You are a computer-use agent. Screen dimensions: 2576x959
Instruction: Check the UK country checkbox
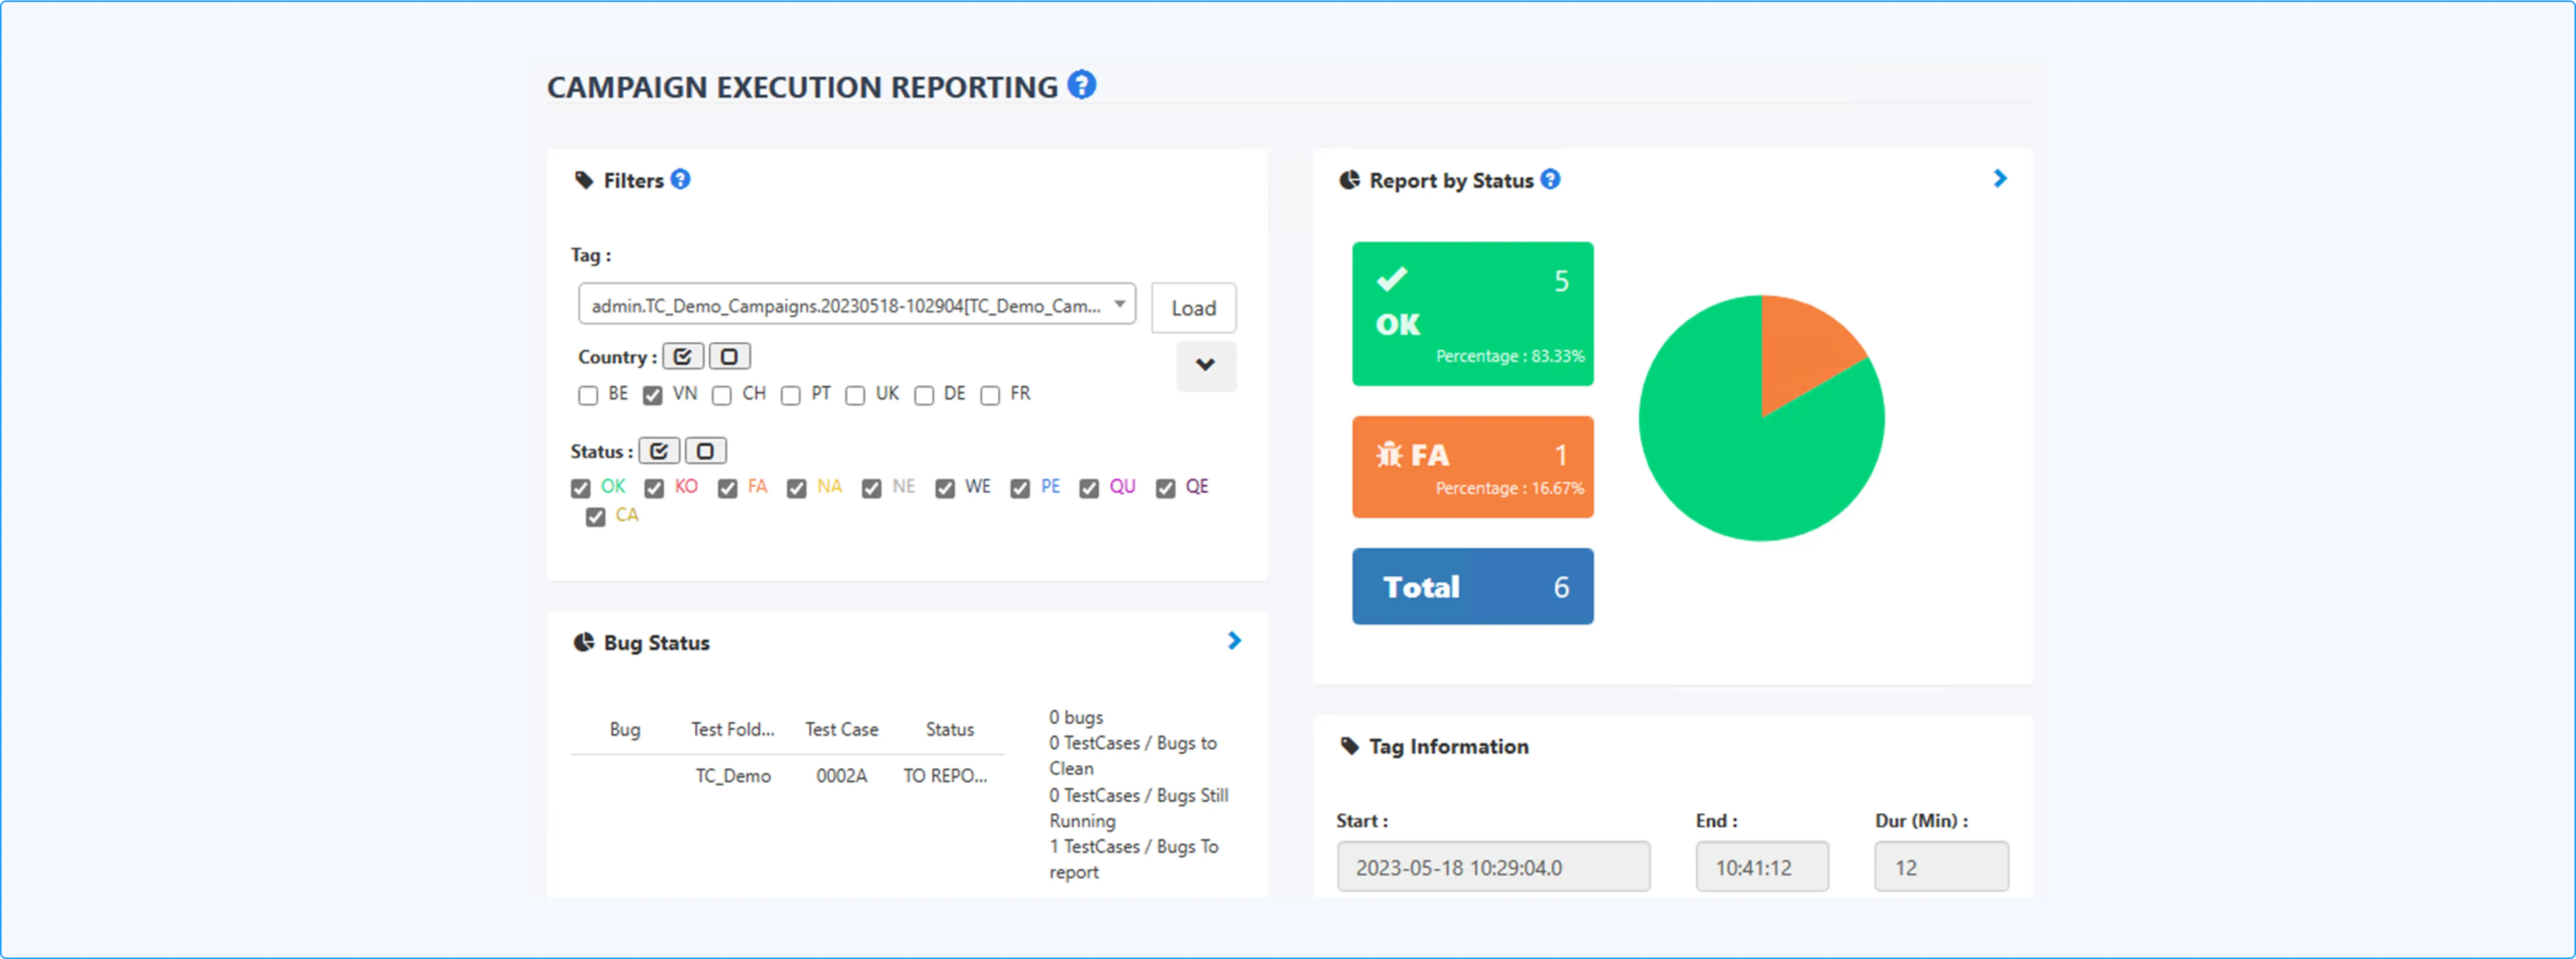855,396
